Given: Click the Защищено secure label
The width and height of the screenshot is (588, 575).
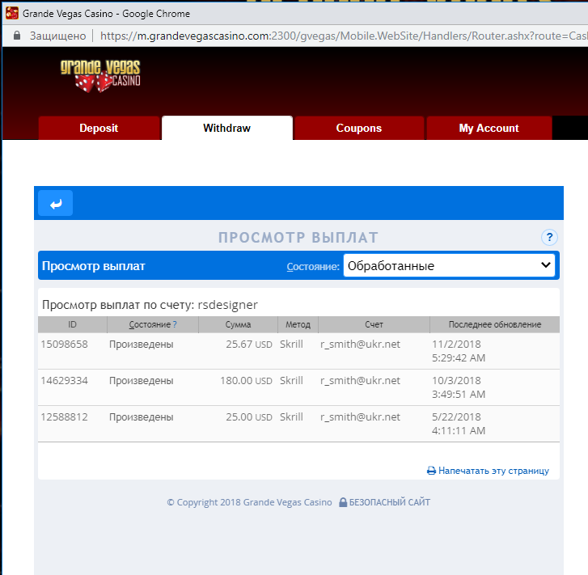Looking at the screenshot, I should pyautogui.click(x=57, y=36).
